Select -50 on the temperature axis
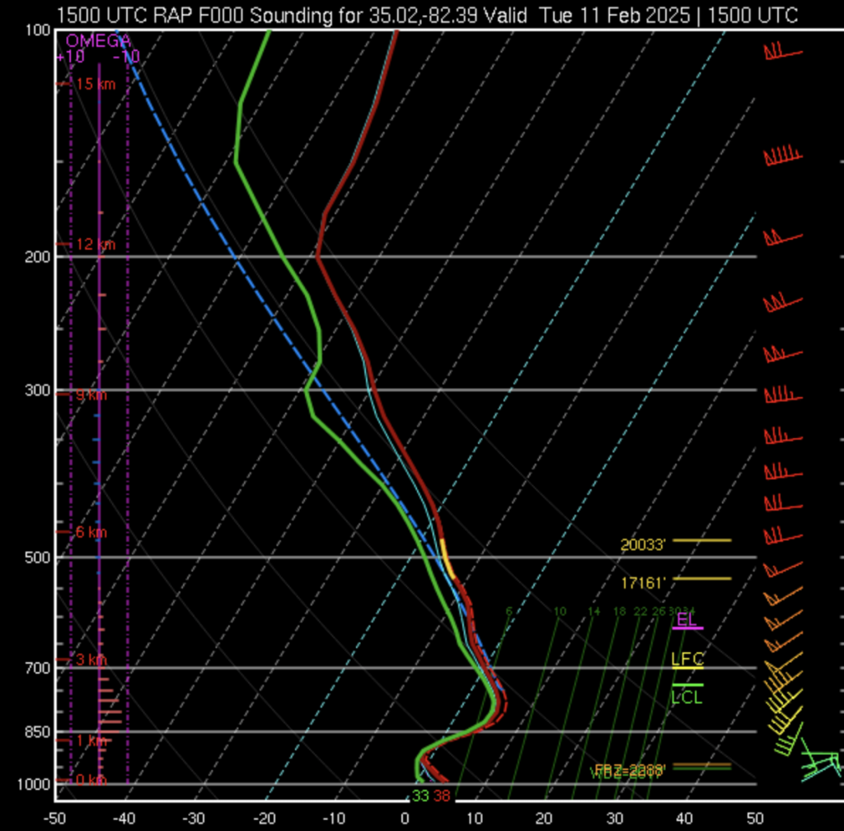This screenshot has width=844, height=831. point(54,819)
